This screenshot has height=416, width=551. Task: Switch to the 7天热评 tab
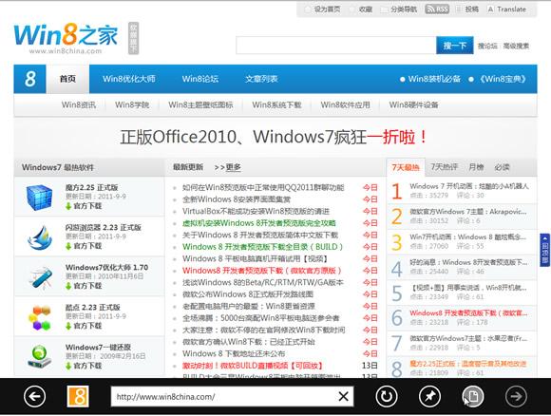point(445,167)
